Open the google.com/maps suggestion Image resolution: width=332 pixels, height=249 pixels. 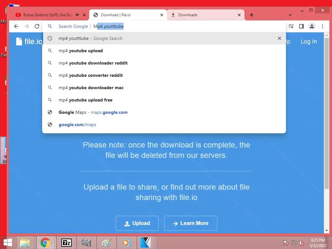164,124
